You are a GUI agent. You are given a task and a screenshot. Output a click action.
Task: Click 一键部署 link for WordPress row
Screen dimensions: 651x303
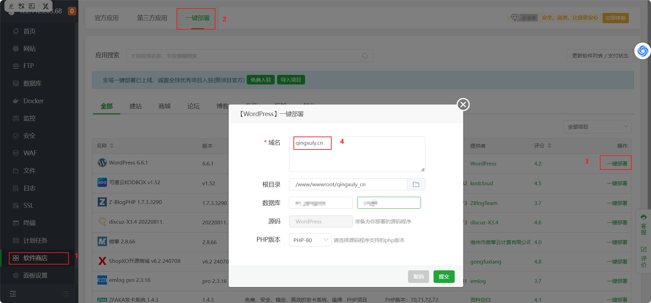[x=617, y=164]
